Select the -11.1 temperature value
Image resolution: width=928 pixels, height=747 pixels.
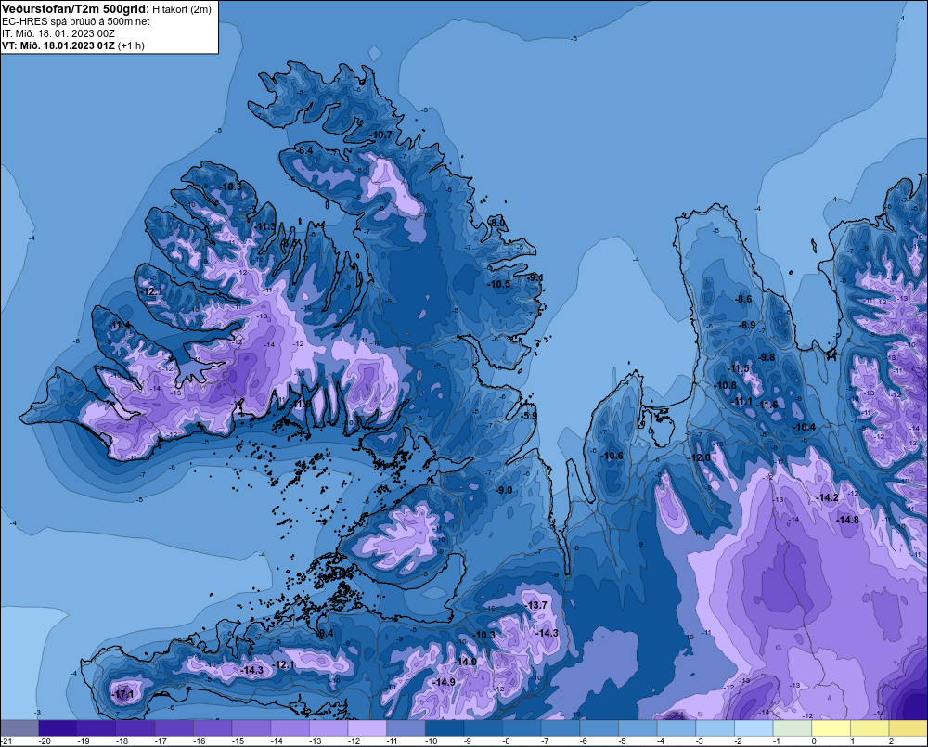742,401
